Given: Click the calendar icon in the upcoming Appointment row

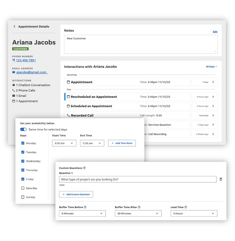Looking at the screenshot, I should [x=68, y=82].
